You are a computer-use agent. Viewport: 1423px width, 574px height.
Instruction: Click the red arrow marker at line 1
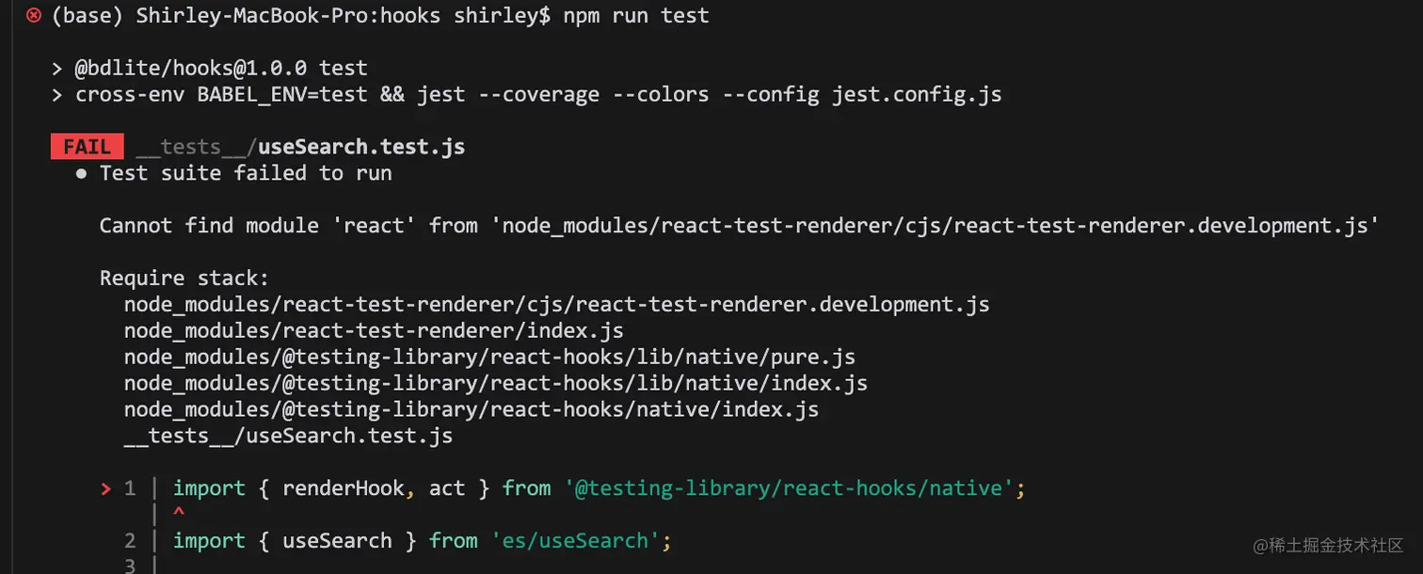tap(105, 488)
